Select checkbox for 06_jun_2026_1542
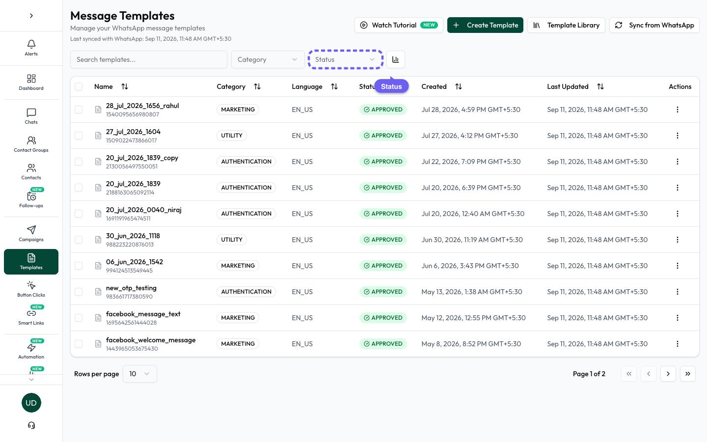The height and width of the screenshot is (442, 707). tap(79, 266)
